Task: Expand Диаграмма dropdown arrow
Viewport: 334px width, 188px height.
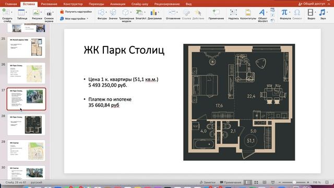Action: [159, 12]
